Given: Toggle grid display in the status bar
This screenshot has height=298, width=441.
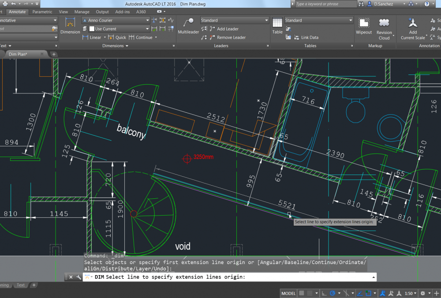Looking at the screenshot, I should (x=302, y=293).
